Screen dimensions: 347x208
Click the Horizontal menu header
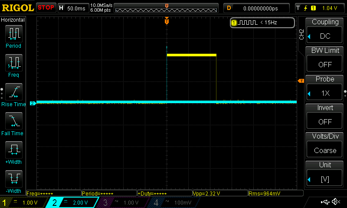pyautogui.click(x=13, y=19)
